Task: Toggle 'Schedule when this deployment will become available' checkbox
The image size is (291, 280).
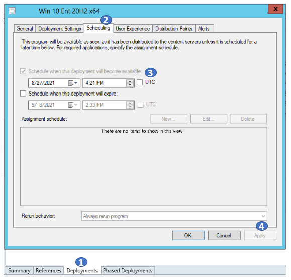Action: coord(23,71)
